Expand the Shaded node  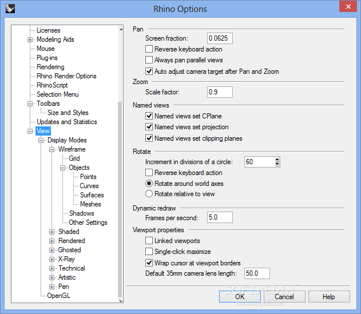tap(52, 232)
